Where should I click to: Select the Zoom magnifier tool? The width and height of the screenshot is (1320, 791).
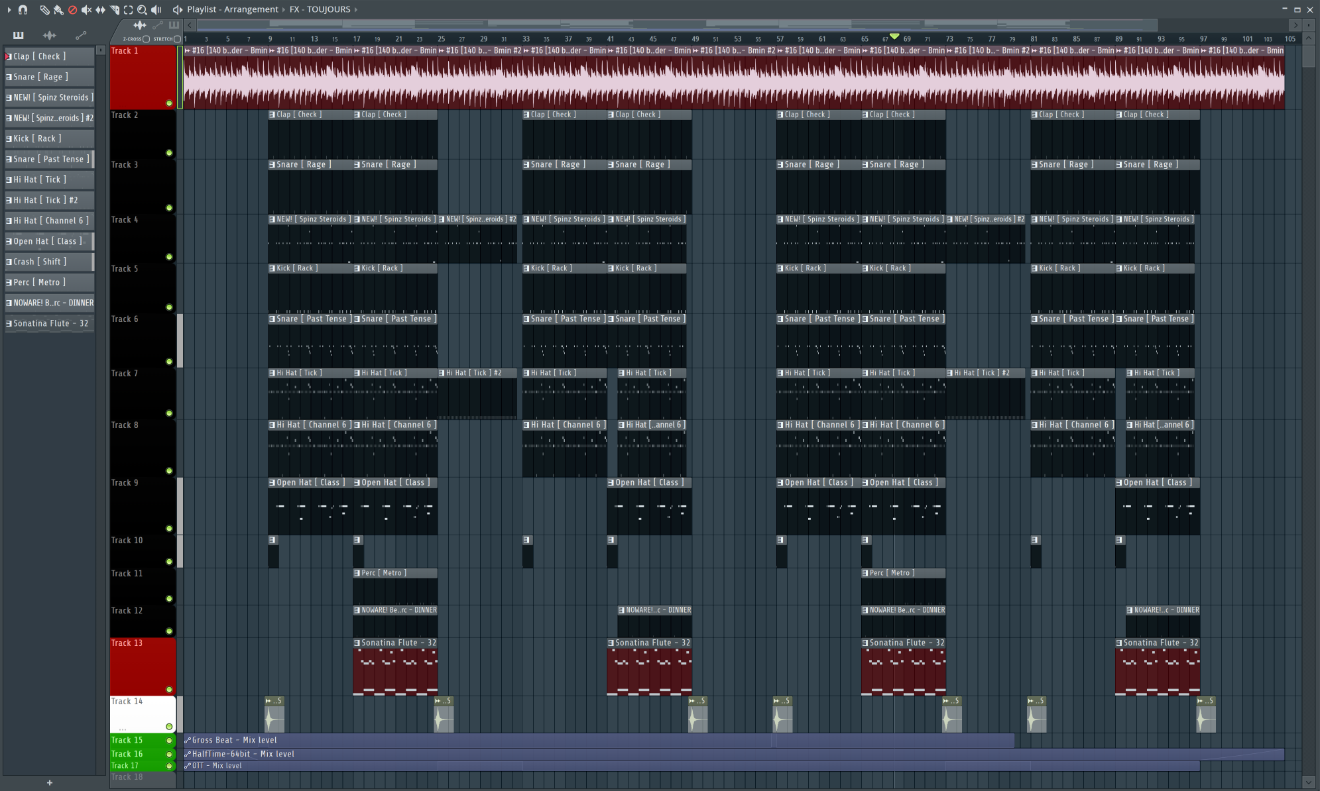point(142,9)
